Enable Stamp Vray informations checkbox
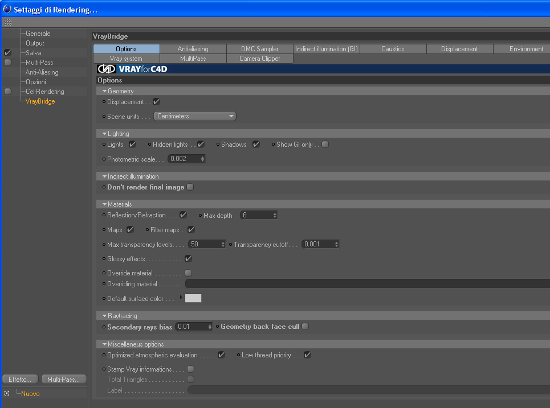This screenshot has height=408, width=550. click(x=191, y=369)
